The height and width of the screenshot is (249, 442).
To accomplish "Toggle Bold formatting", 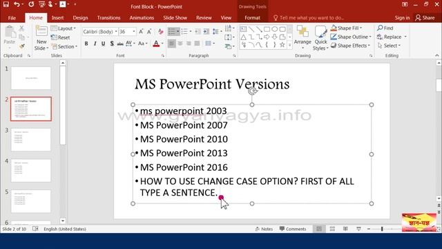I will point(86,44).
